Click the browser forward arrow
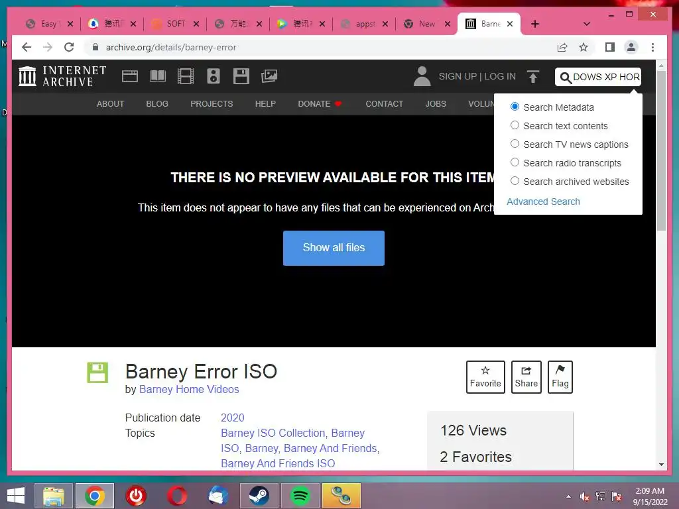This screenshot has width=679, height=509. (x=48, y=47)
